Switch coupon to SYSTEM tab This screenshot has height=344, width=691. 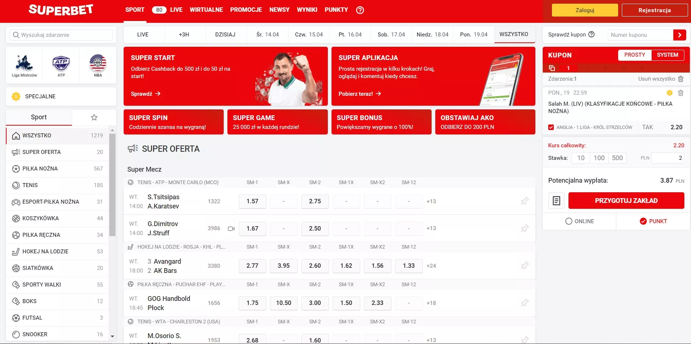(667, 55)
